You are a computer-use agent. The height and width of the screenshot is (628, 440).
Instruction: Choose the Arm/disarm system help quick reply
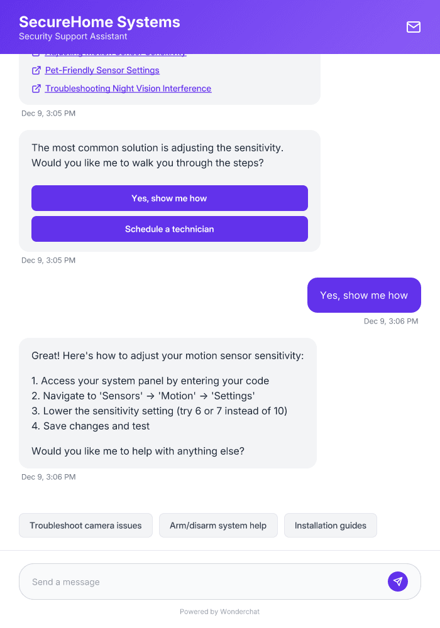coord(218,525)
